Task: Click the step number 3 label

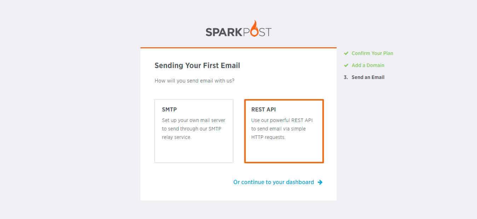Action: 346,77
